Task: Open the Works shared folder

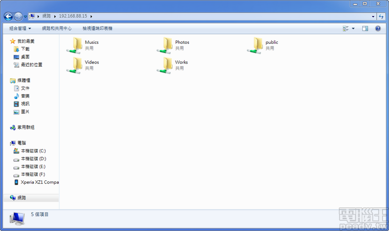Action: coord(181,62)
